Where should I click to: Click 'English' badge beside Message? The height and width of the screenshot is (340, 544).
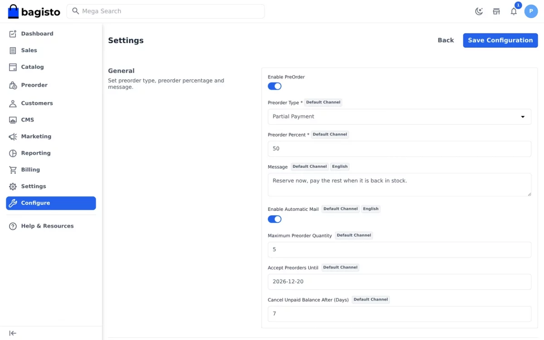(340, 167)
